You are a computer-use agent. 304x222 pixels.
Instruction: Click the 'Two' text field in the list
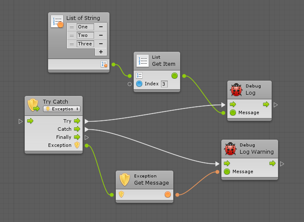point(85,35)
